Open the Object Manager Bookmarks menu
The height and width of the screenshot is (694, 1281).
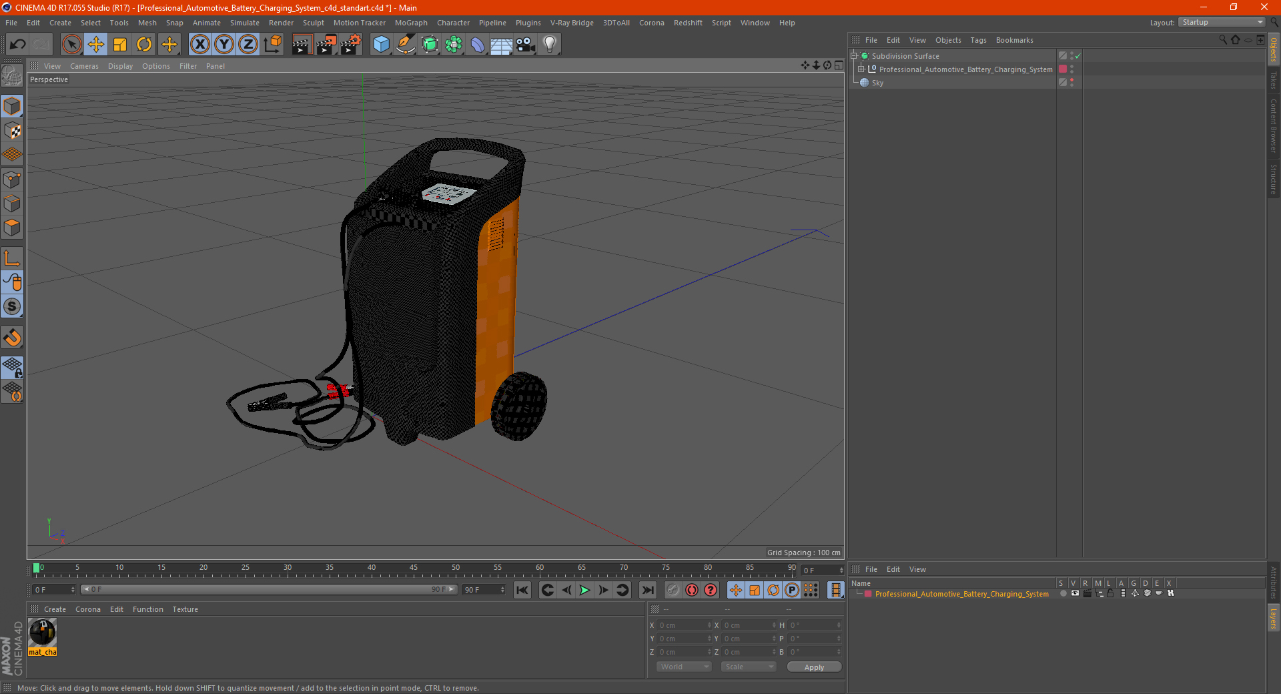coord(1014,40)
